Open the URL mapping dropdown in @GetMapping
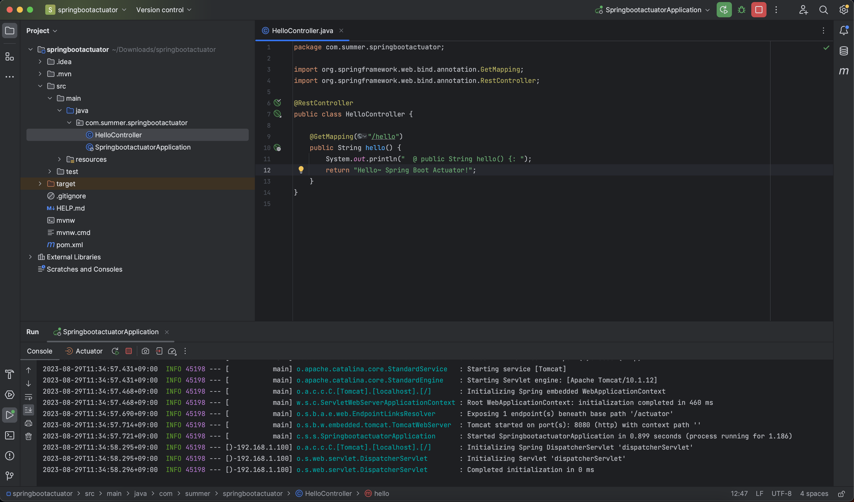854x502 pixels. pos(362,137)
